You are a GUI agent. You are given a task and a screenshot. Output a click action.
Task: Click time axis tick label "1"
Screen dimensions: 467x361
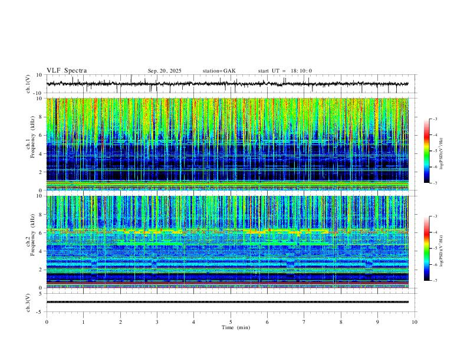[x=83, y=322]
